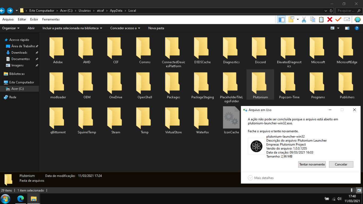Toggle the preview pane button
Viewport: 363px width, 204px height.
pyautogui.click(x=347, y=28)
